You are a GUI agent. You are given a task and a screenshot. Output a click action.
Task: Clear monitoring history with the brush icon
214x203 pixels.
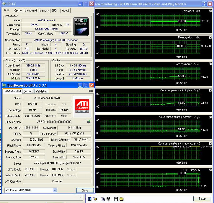point(95,199)
